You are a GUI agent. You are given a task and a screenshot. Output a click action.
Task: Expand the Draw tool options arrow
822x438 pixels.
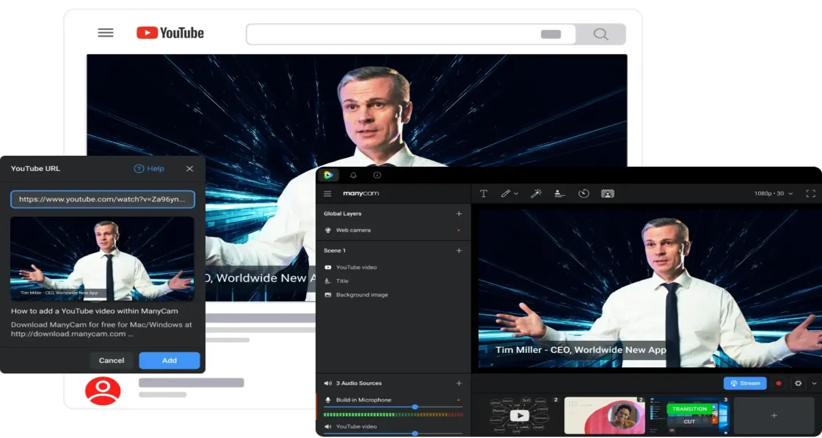tap(516, 194)
